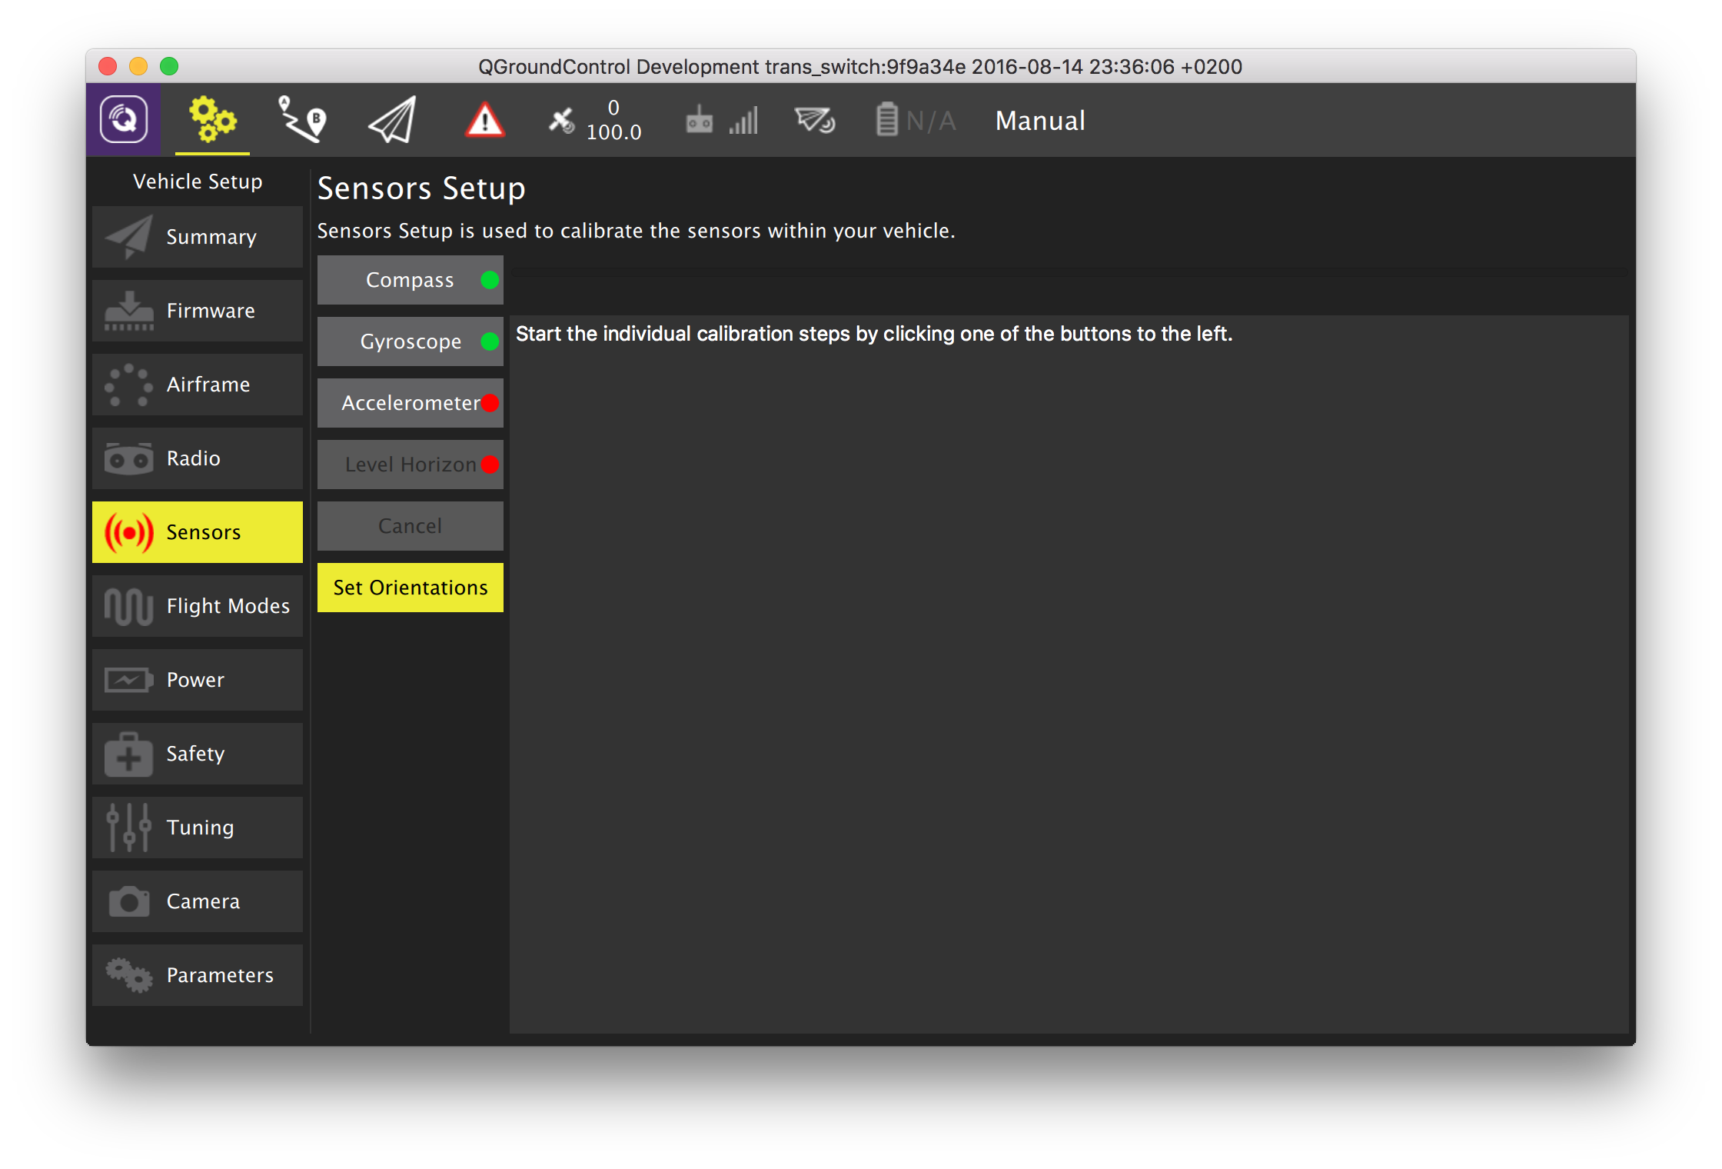Click the telemetry link status icon
This screenshot has width=1722, height=1169.
pyautogui.click(x=814, y=121)
